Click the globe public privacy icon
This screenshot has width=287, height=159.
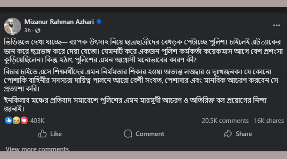click(38, 31)
